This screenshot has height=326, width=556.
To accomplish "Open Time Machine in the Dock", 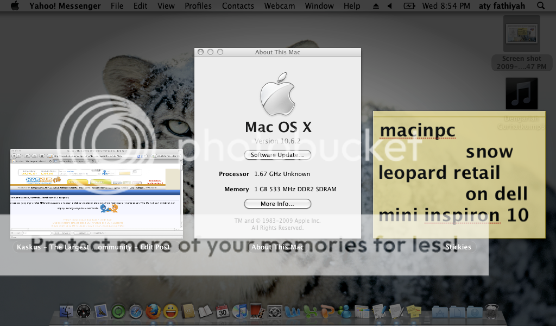I will click(118, 312).
